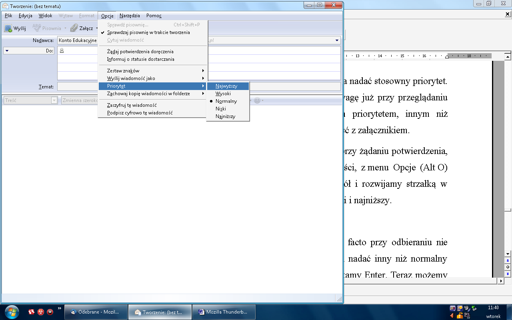Switch to Odebrane - Mozilla taskbar button
Viewport: 512px width, 320px height.
(96, 312)
